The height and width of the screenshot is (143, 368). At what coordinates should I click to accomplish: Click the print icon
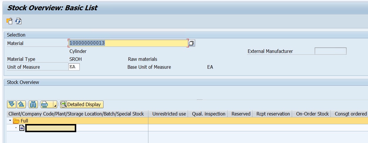(x=45, y=104)
